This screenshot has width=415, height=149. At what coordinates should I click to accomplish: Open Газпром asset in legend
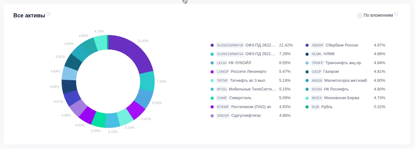click(x=331, y=72)
